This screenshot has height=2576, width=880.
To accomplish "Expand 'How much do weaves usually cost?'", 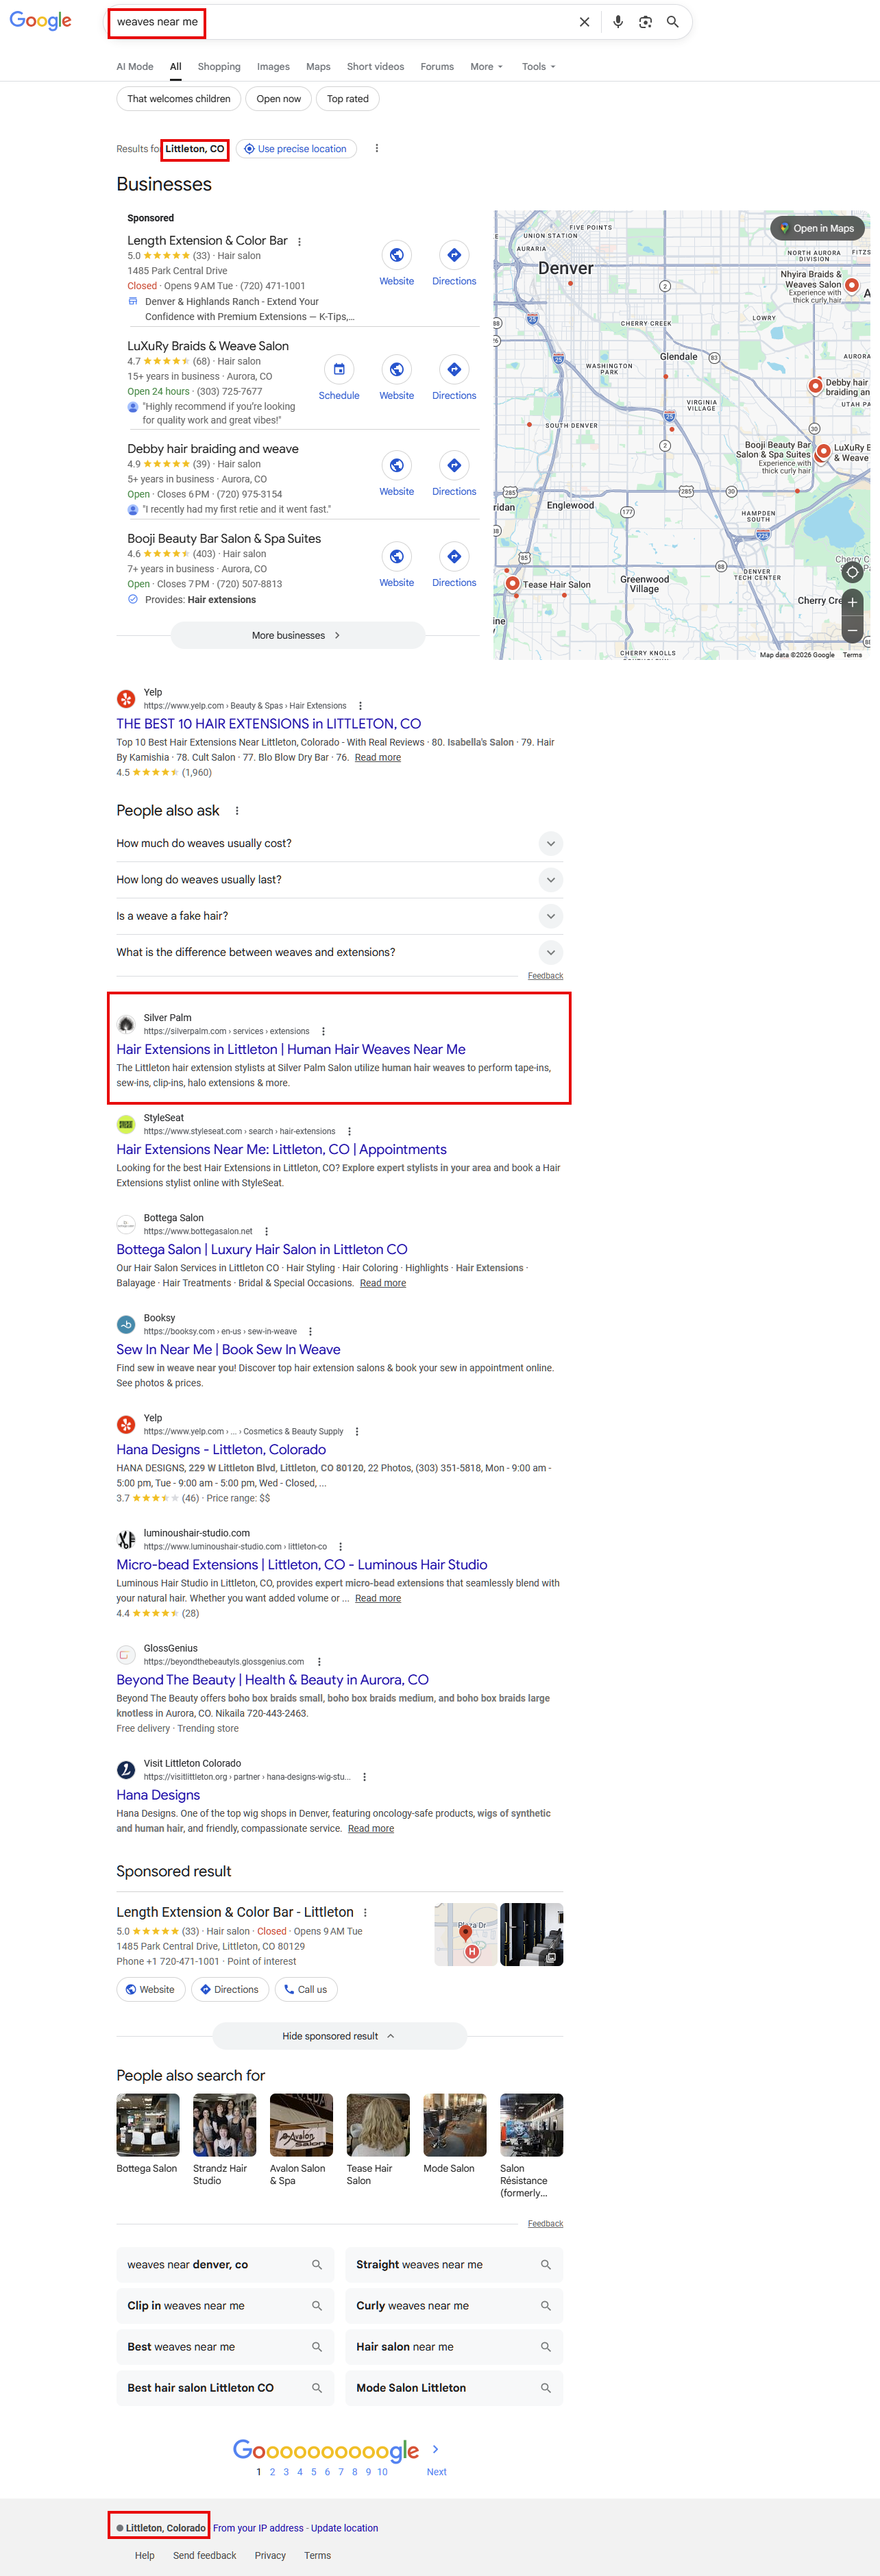I will [340, 843].
